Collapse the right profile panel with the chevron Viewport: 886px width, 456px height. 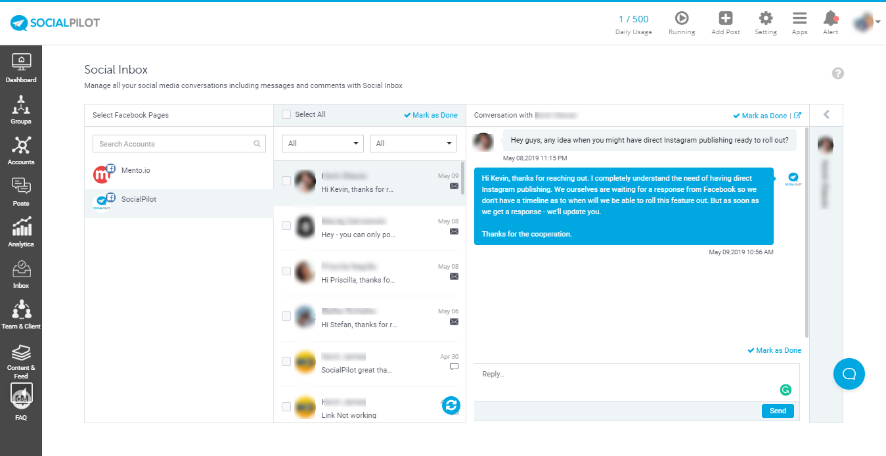click(826, 114)
